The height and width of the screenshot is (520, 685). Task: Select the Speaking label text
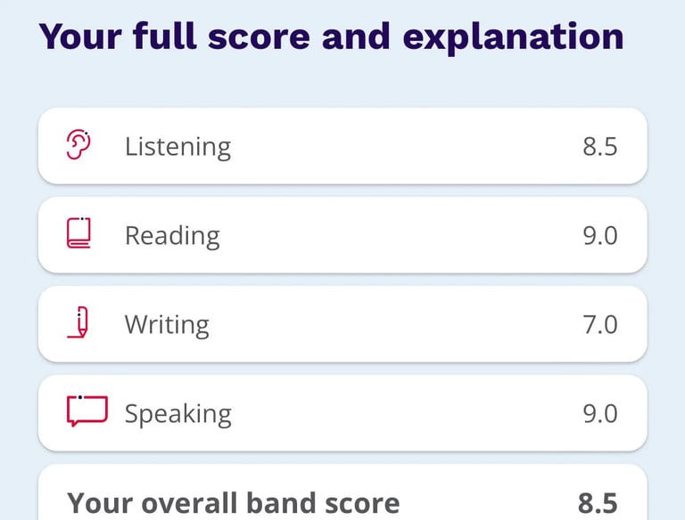[177, 414]
